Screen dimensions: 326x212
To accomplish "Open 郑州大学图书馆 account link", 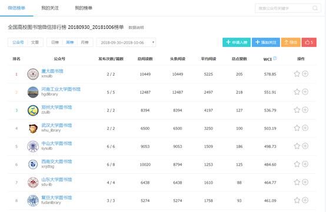I will tap(56, 107).
